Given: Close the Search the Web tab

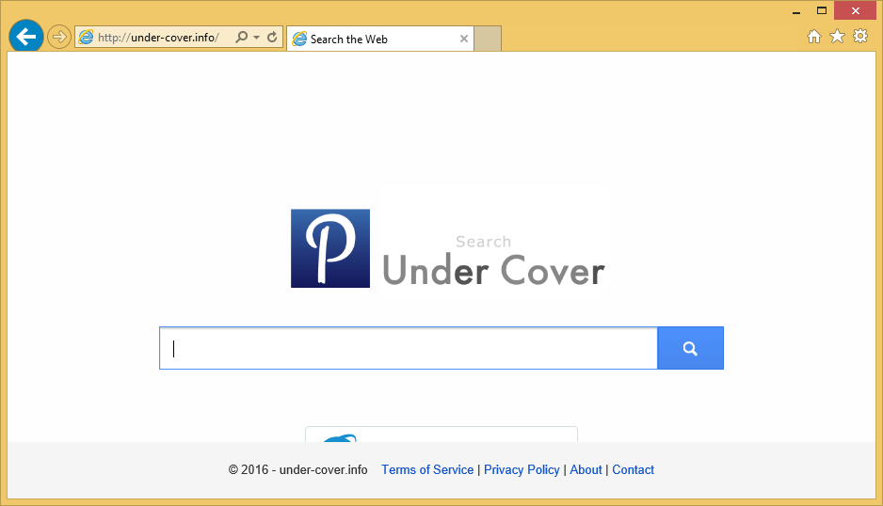Looking at the screenshot, I should [x=463, y=39].
